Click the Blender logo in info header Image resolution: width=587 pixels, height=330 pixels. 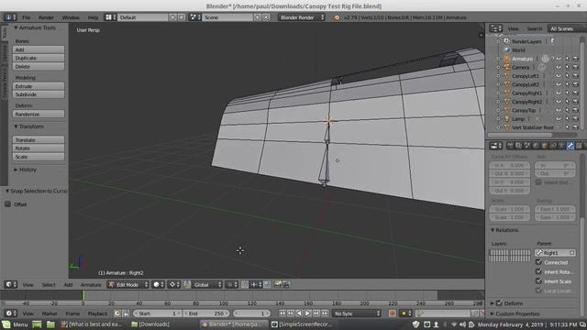coord(337,17)
